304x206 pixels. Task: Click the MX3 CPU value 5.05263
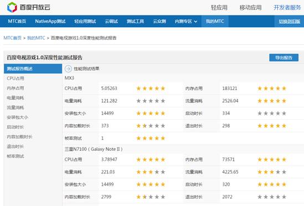tap(109, 88)
